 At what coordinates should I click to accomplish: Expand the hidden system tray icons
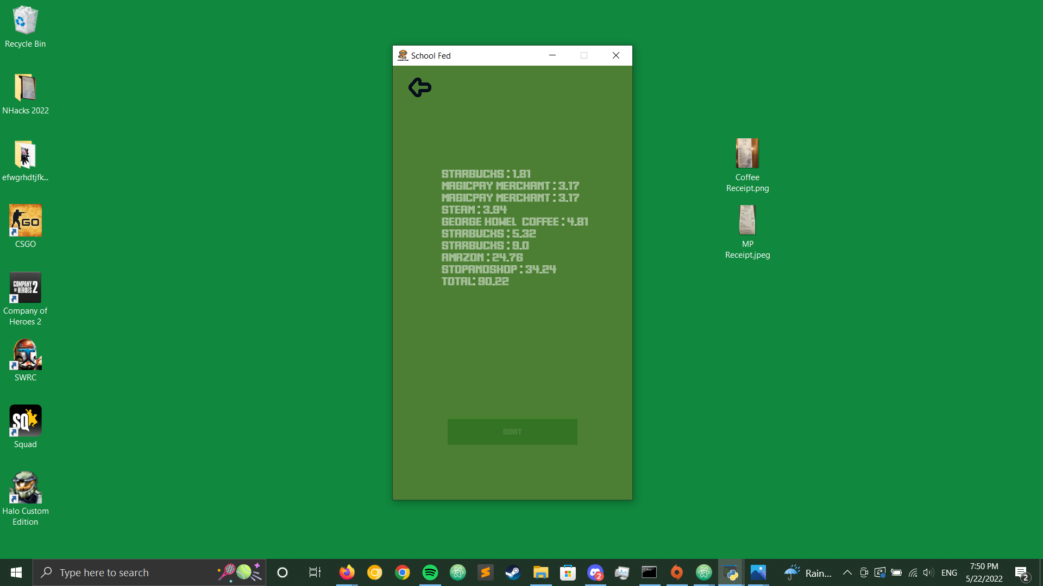(847, 572)
